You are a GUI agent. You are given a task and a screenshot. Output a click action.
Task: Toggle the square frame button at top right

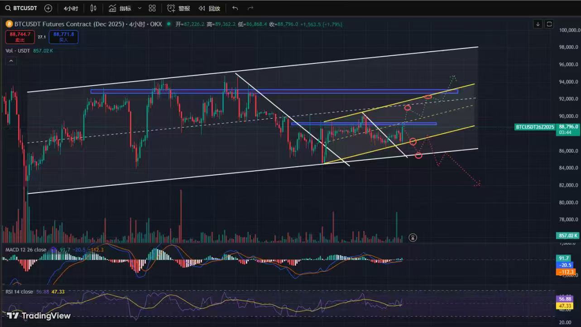pos(549,24)
